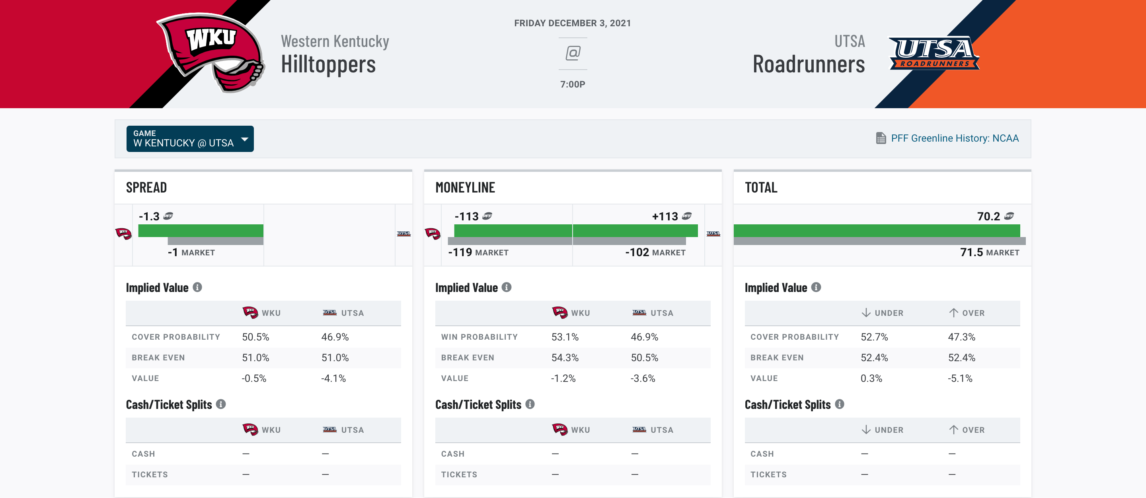Image resolution: width=1146 pixels, height=498 pixels.
Task: Click the UTSA Roadrunners logo in header
Action: tap(934, 53)
